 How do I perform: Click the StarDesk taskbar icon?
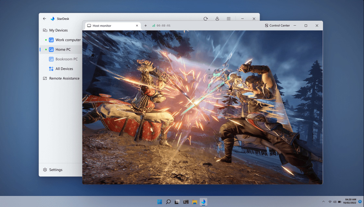tap(203, 202)
